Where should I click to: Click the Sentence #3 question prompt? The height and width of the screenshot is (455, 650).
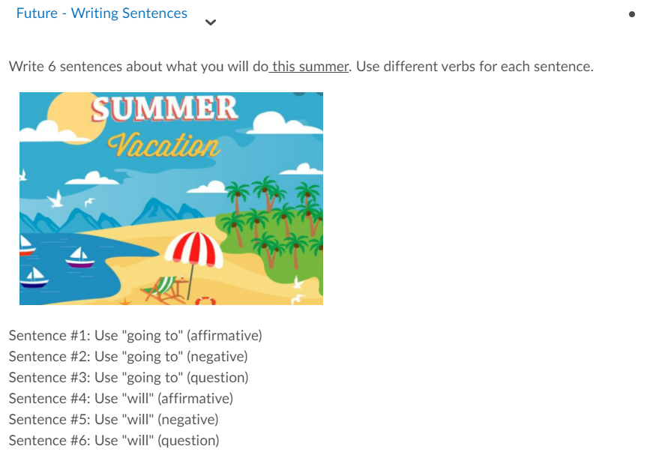point(131,377)
